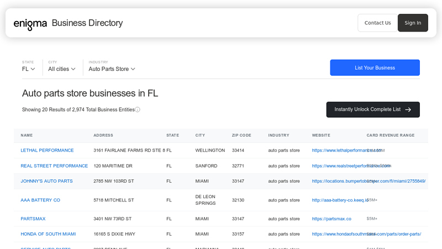Viewport: 442px width, 249px height.
Task: Select address 5718 MITCHELL ST
Action: point(114,200)
